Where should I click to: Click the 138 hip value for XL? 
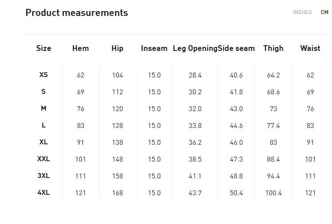pyautogui.click(x=117, y=143)
